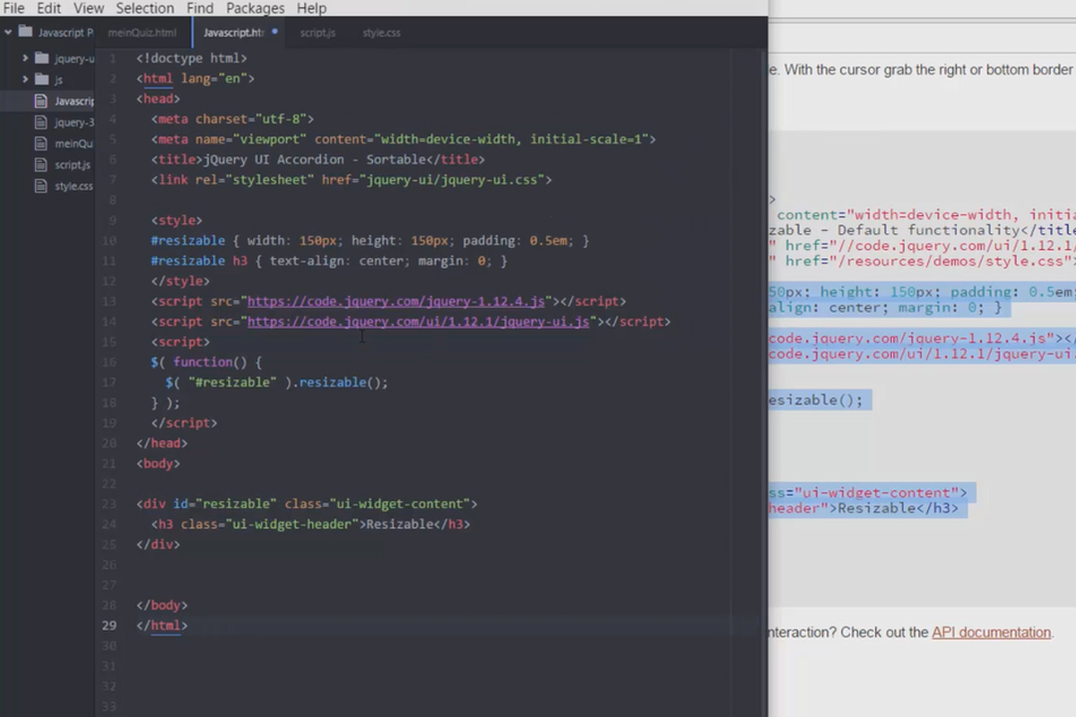Click line number 15 in gutter

tap(109, 342)
